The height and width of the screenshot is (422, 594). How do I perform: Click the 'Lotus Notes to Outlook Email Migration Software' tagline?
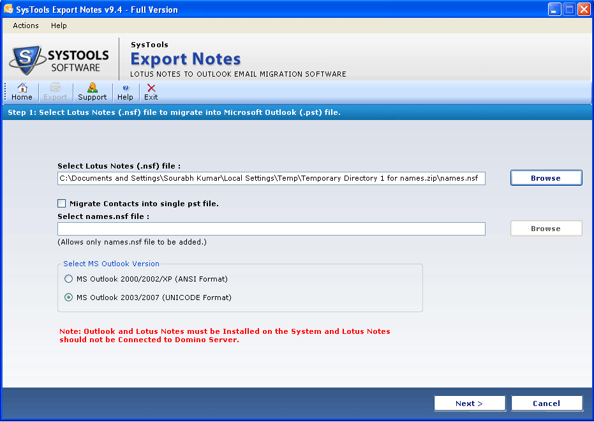pos(238,74)
